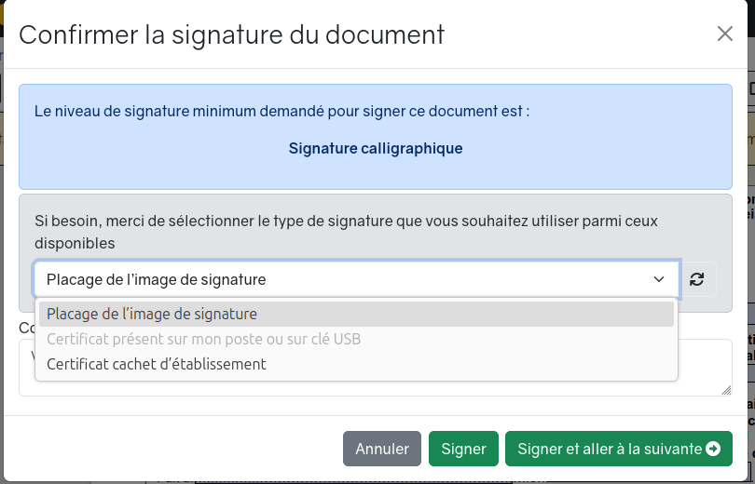Click the refresh signature types icon

click(x=697, y=279)
